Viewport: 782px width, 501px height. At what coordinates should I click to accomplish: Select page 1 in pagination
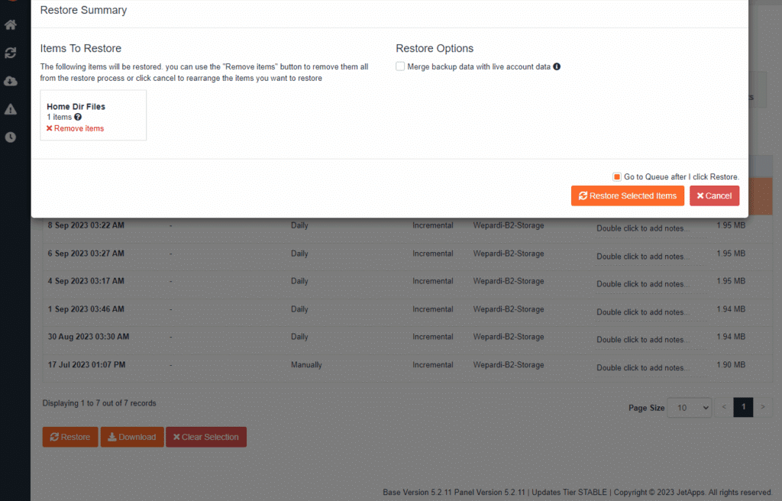click(x=743, y=408)
